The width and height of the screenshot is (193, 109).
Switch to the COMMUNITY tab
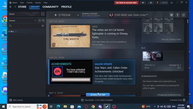pyautogui.click(x=50, y=7)
